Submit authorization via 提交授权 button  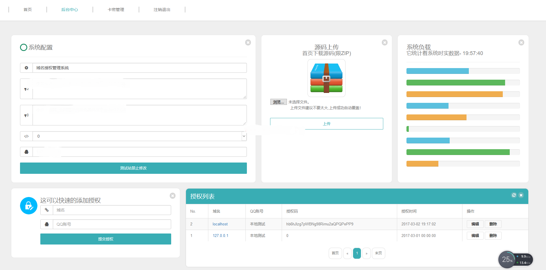point(106,239)
